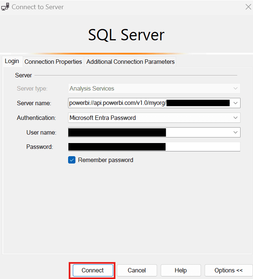Click the "Authentication:" label text

tap(36, 118)
